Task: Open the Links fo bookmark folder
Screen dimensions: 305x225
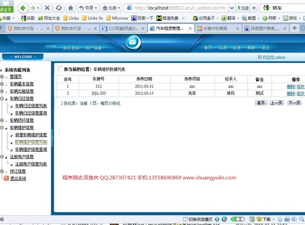Action: coord(92,18)
